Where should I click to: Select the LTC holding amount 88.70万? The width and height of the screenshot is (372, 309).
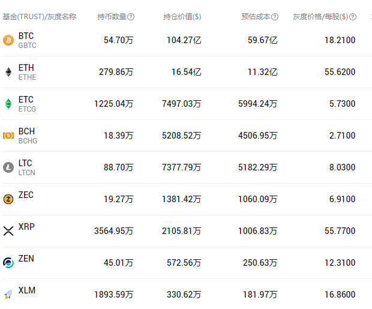[x=118, y=167]
